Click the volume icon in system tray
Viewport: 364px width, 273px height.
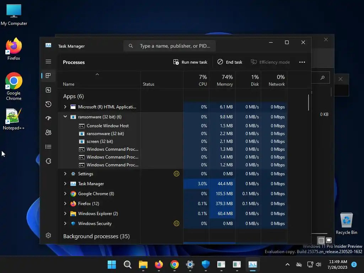[x=318, y=264]
